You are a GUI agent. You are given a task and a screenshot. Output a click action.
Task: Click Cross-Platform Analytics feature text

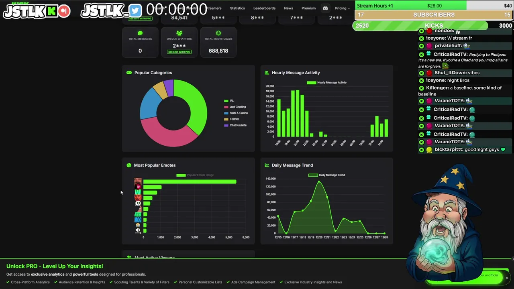click(30, 282)
